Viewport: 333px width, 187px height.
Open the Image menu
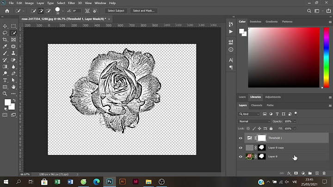[x=29, y=3]
